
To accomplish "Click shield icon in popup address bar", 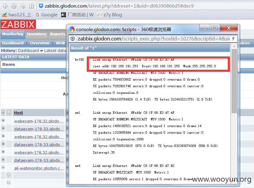I will [x=73, y=39].
